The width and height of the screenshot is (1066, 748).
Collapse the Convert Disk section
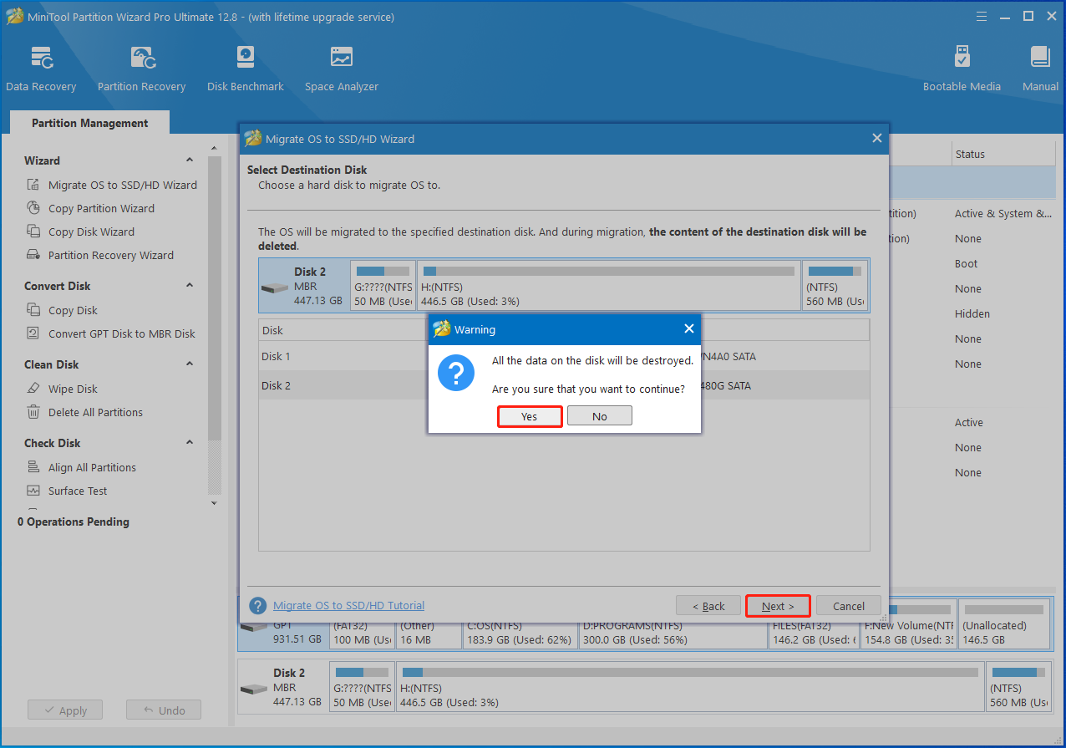190,286
